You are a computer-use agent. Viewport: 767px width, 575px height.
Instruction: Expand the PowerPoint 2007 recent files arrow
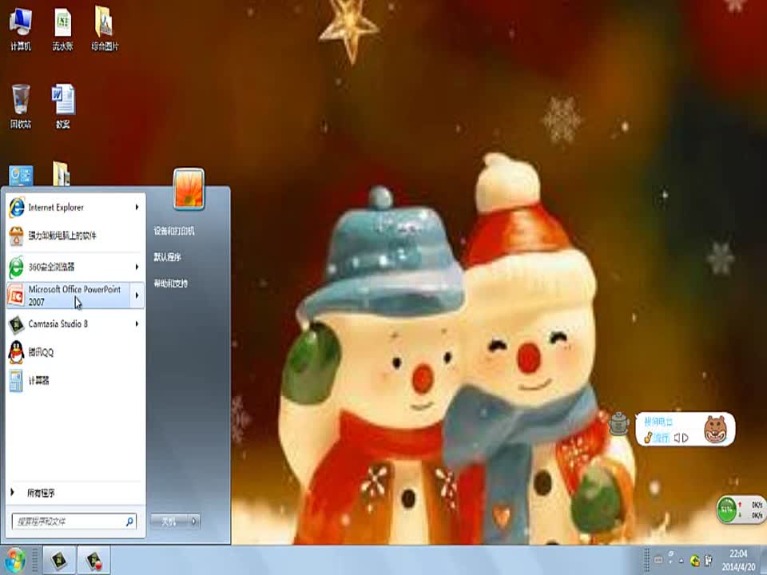(137, 295)
